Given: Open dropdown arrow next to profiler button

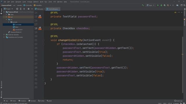Looking at the screenshot, I should coord(170,5).
